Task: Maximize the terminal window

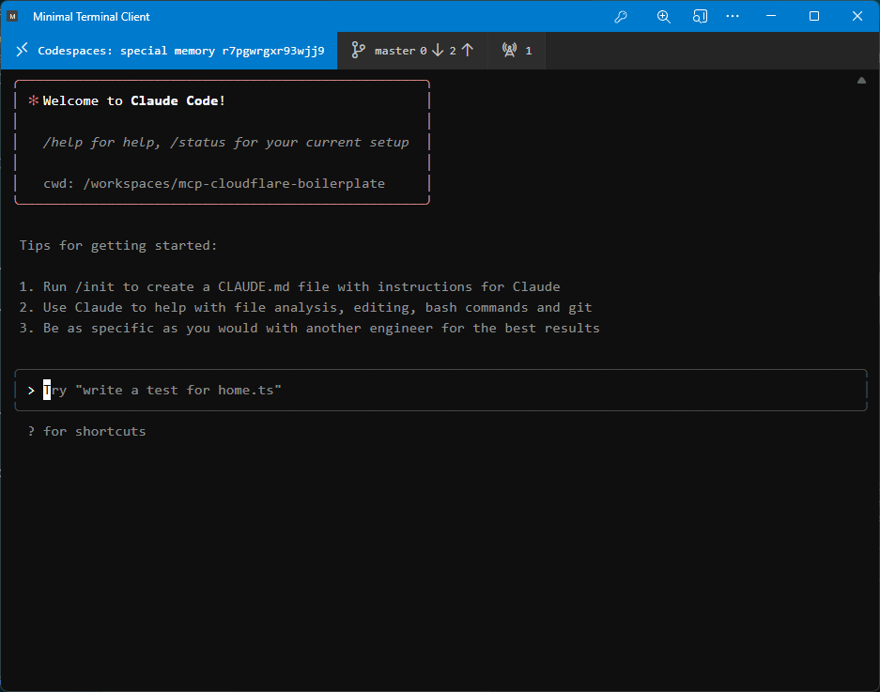Action: point(813,16)
